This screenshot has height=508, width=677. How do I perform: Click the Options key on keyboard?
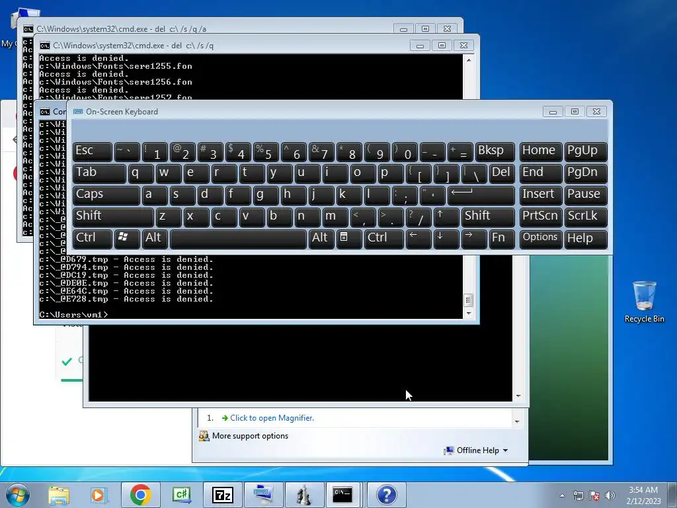[x=541, y=239]
